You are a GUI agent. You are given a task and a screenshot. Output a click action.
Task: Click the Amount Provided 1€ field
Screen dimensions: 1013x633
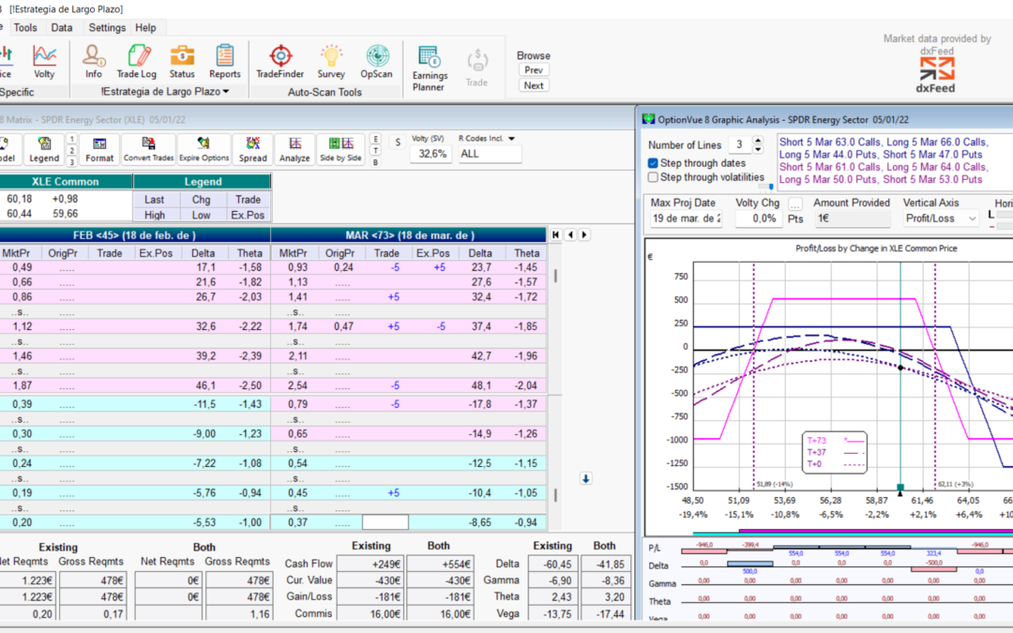click(852, 219)
